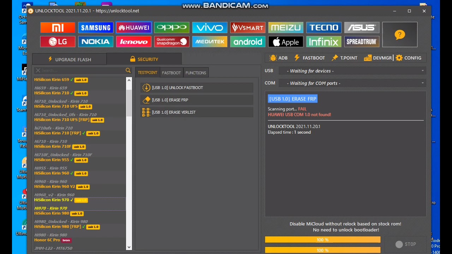
Task: Open DEVMGR device manager
Action: point(378,58)
